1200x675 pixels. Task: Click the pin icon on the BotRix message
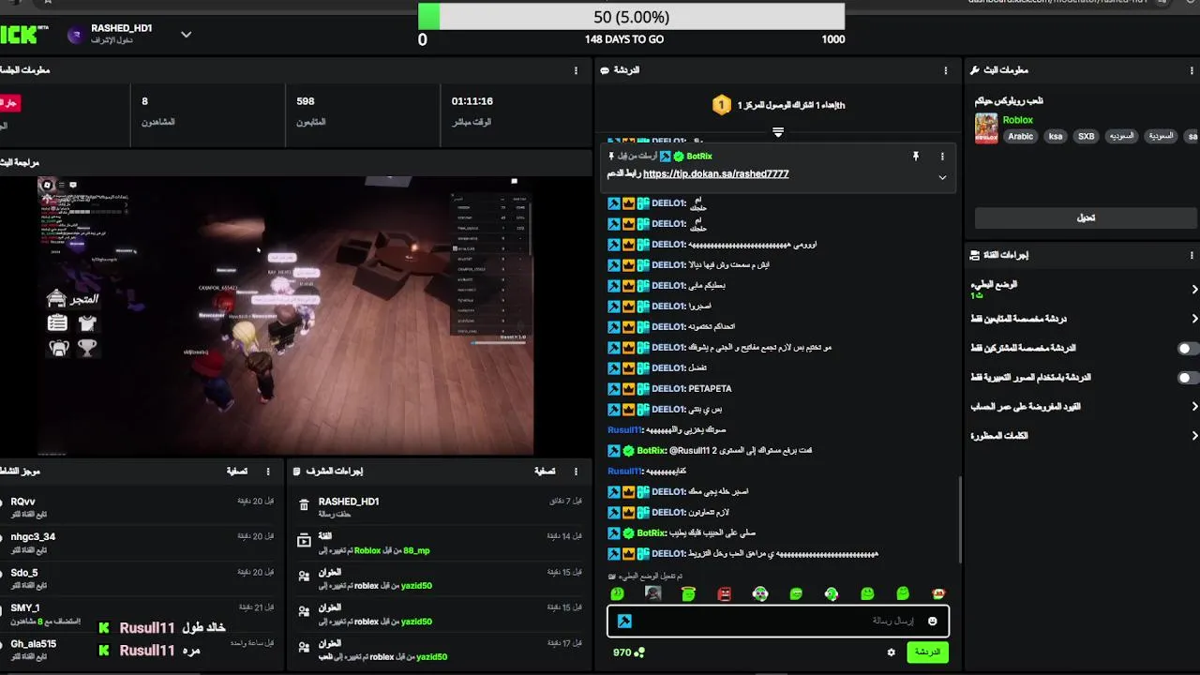coord(916,157)
